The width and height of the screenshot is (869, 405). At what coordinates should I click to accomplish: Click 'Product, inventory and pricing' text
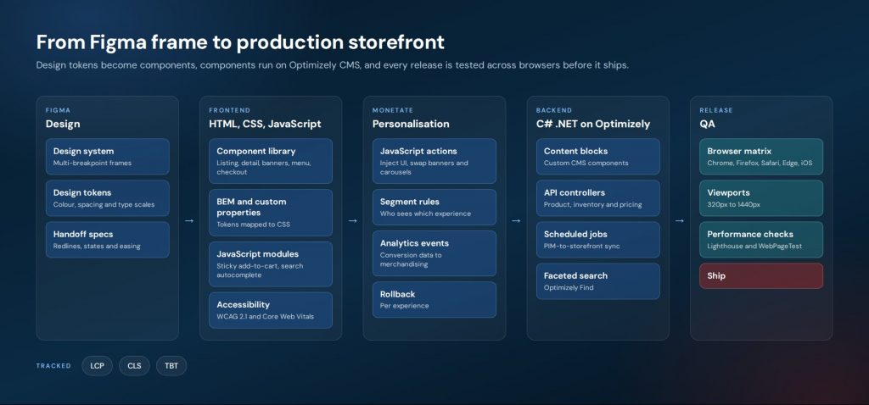(593, 205)
